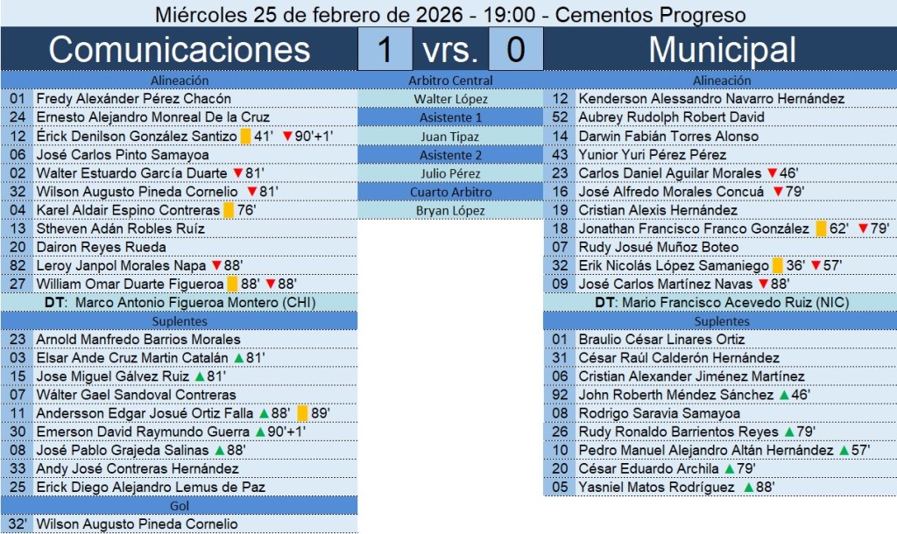Click the Gol section header
897x534 pixels.
[179, 506]
